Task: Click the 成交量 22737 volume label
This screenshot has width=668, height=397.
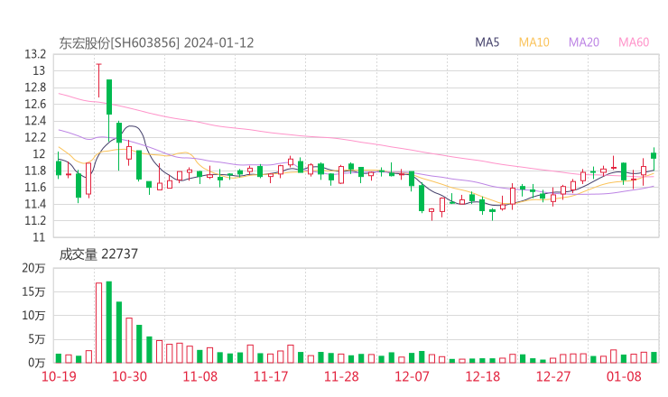Action: 98,254
